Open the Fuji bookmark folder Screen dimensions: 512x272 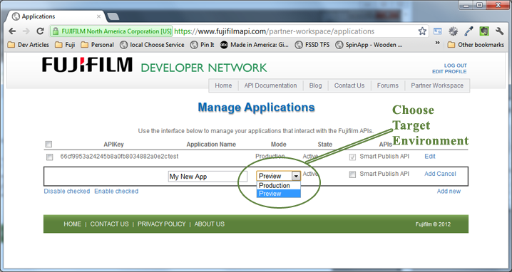pos(66,45)
